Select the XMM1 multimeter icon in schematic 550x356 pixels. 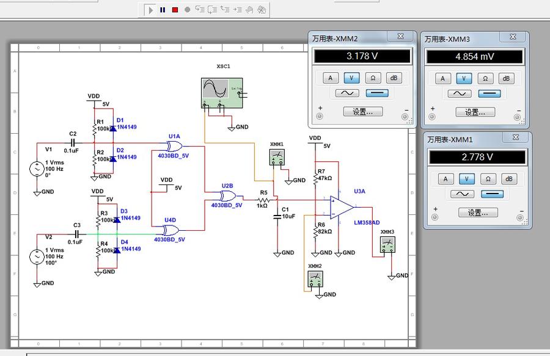click(277, 158)
